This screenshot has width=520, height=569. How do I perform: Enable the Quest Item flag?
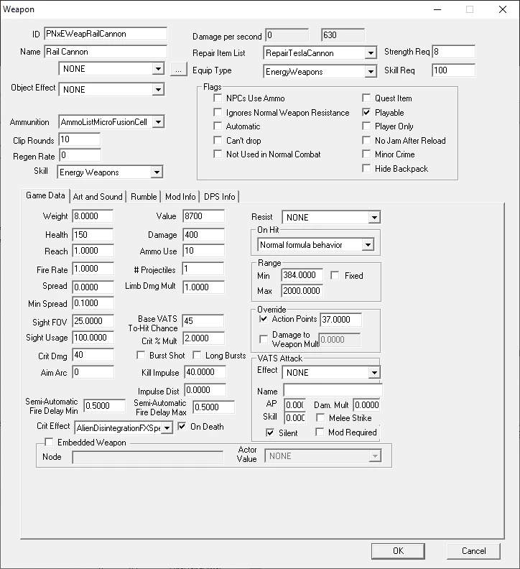click(366, 98)
